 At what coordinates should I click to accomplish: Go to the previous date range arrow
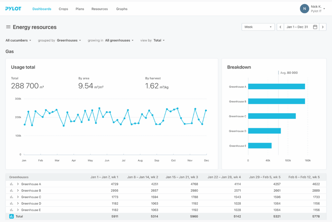[x=280, y=27]
